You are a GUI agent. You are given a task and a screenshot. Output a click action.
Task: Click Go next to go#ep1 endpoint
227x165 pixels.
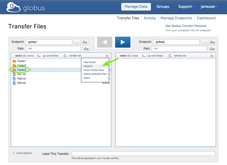coord(85,42)
